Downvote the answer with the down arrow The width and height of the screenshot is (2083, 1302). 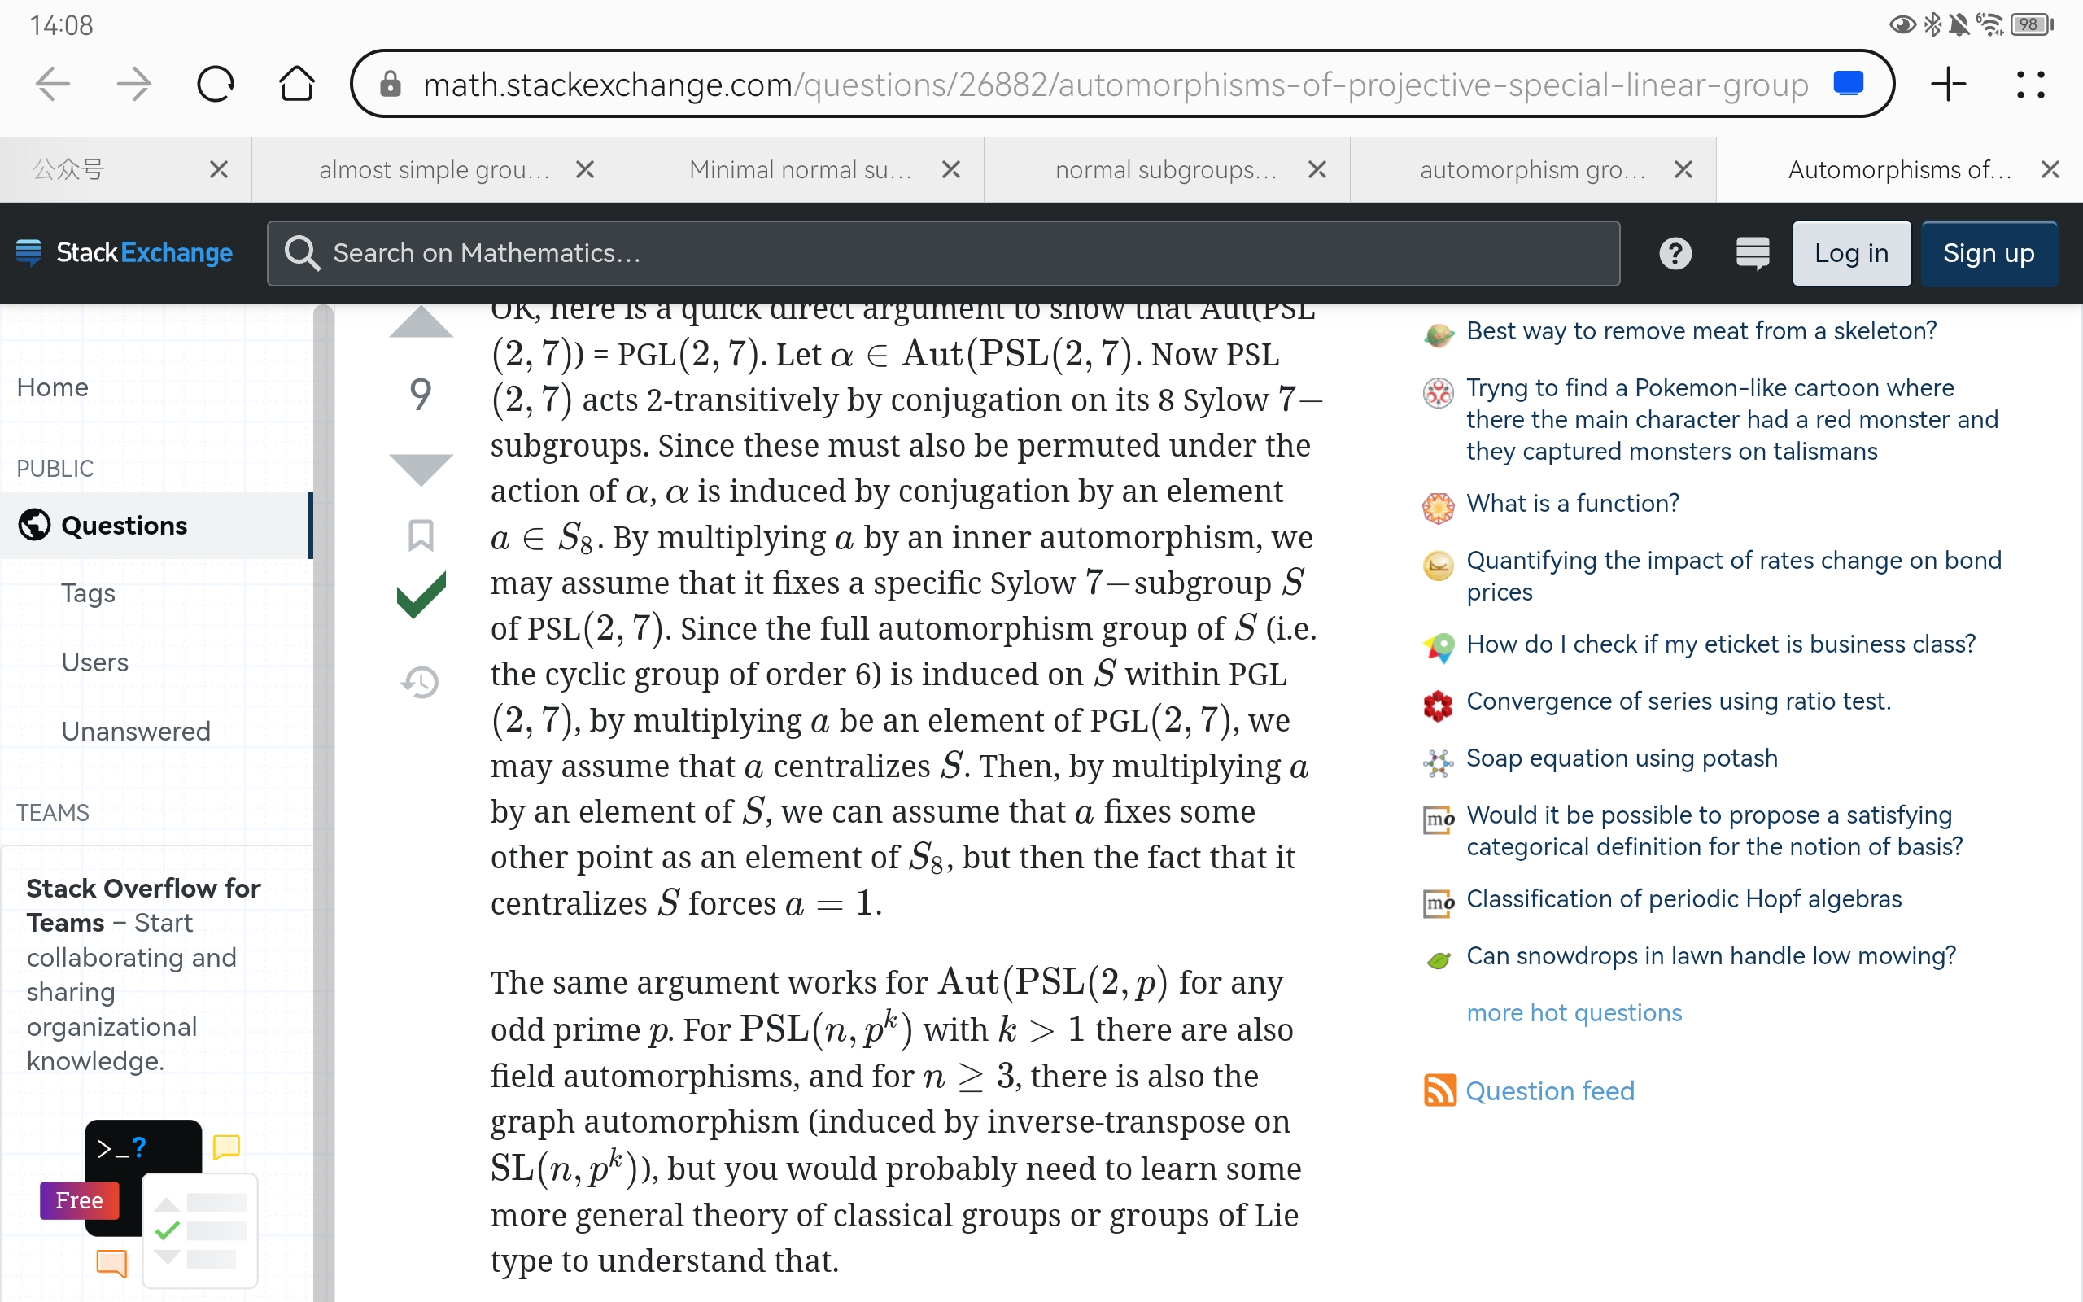click(x=421, y=469)
